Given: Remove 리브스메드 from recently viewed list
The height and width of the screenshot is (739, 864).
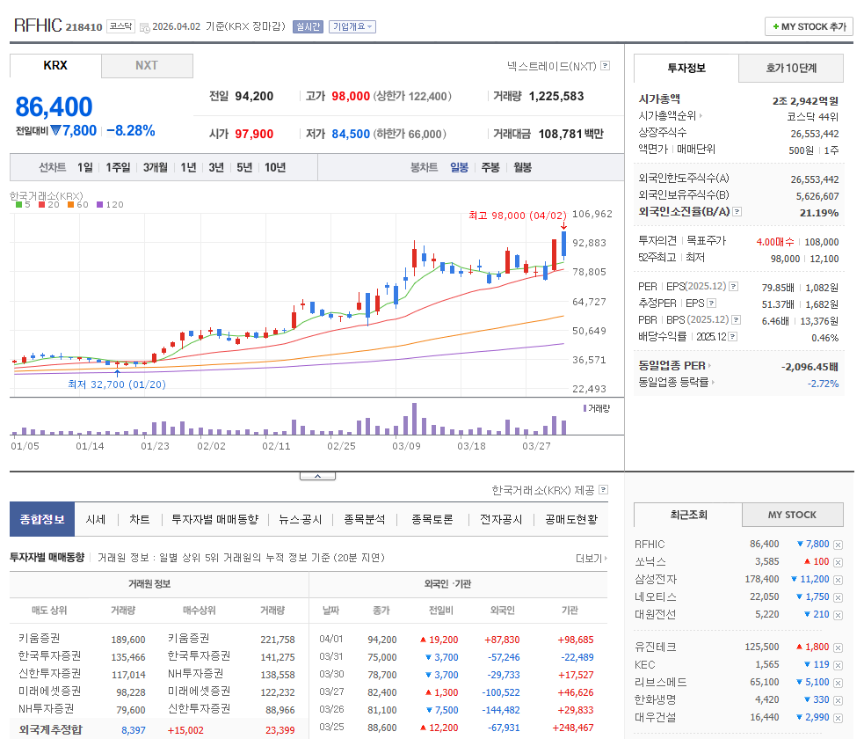Looking at the screenshot, I should [839, 684].
